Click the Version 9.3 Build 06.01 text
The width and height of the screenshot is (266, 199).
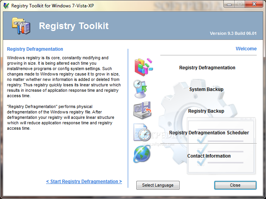click(233, 33)
